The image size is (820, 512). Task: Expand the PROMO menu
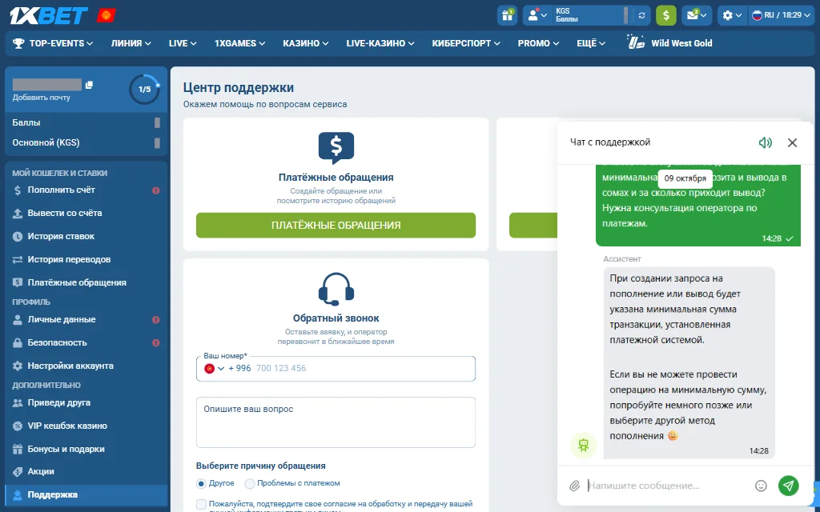[x=538, y=43]
